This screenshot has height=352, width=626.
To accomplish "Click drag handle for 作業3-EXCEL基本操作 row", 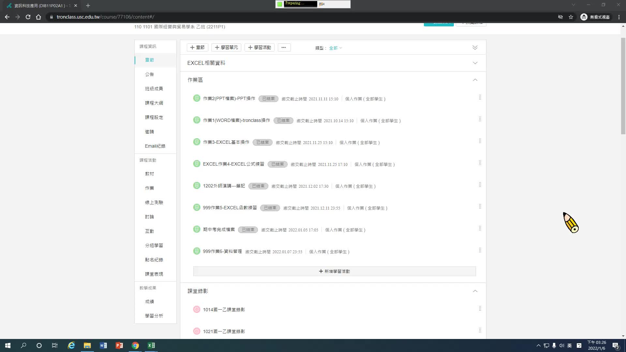I will (480, 141).
